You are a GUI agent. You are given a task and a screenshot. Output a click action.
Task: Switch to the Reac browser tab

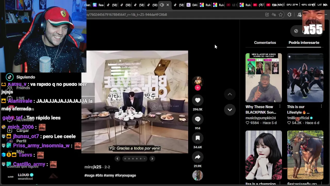(x=98, y=5)
